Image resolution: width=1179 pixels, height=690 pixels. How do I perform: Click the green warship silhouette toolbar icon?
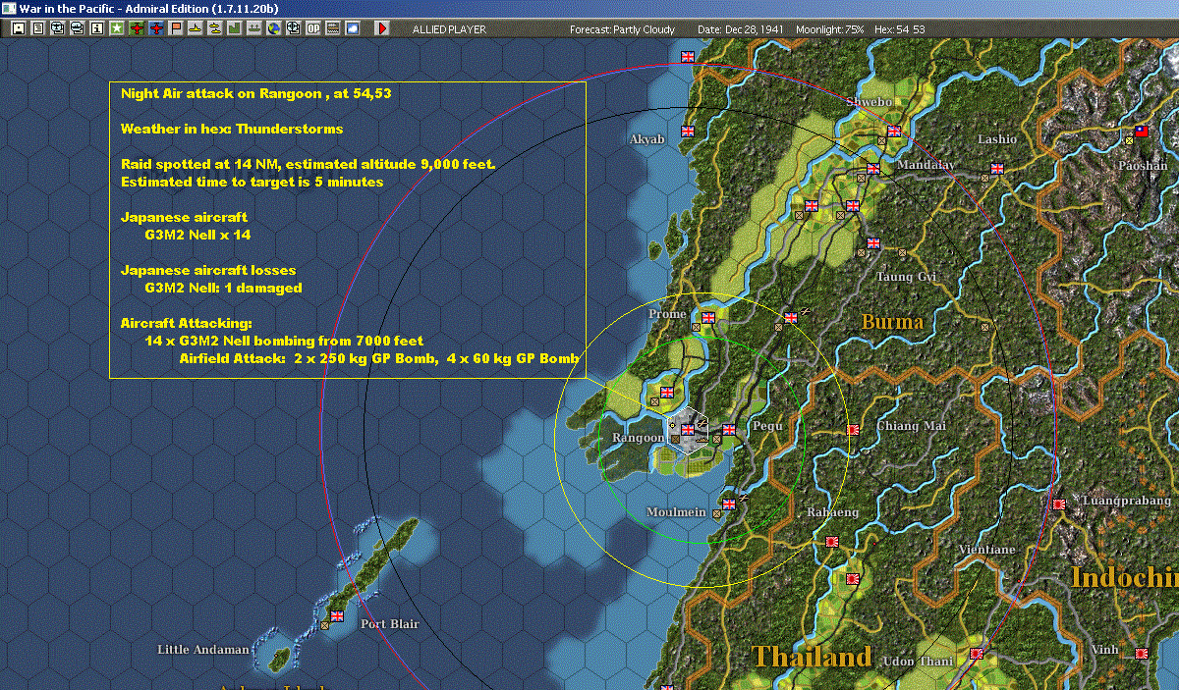(x=253, y=28)
